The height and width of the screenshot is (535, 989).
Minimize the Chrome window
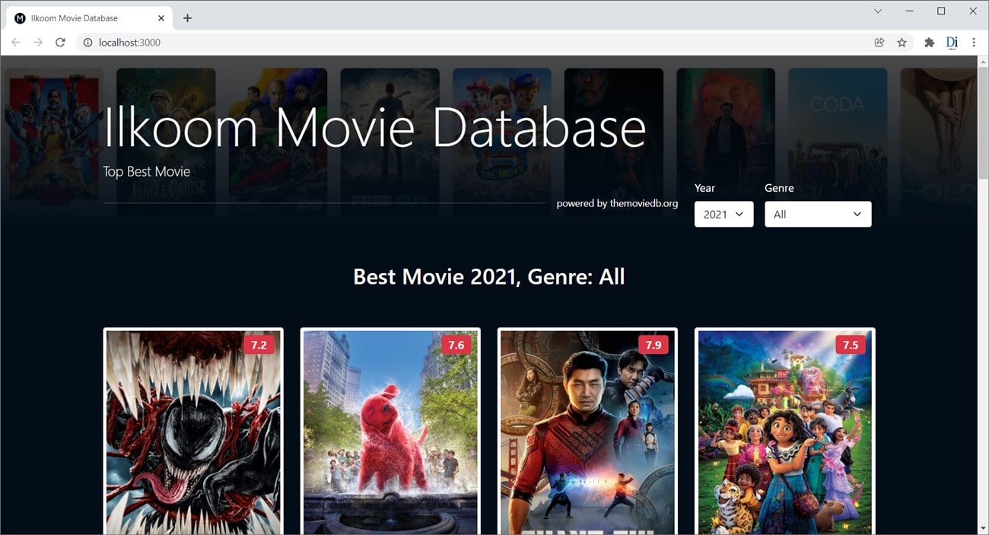[909, 11]
